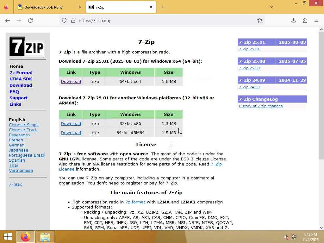Open the 7z format features link
Viewport: 324px width, 243px height.
coord(135,202)
